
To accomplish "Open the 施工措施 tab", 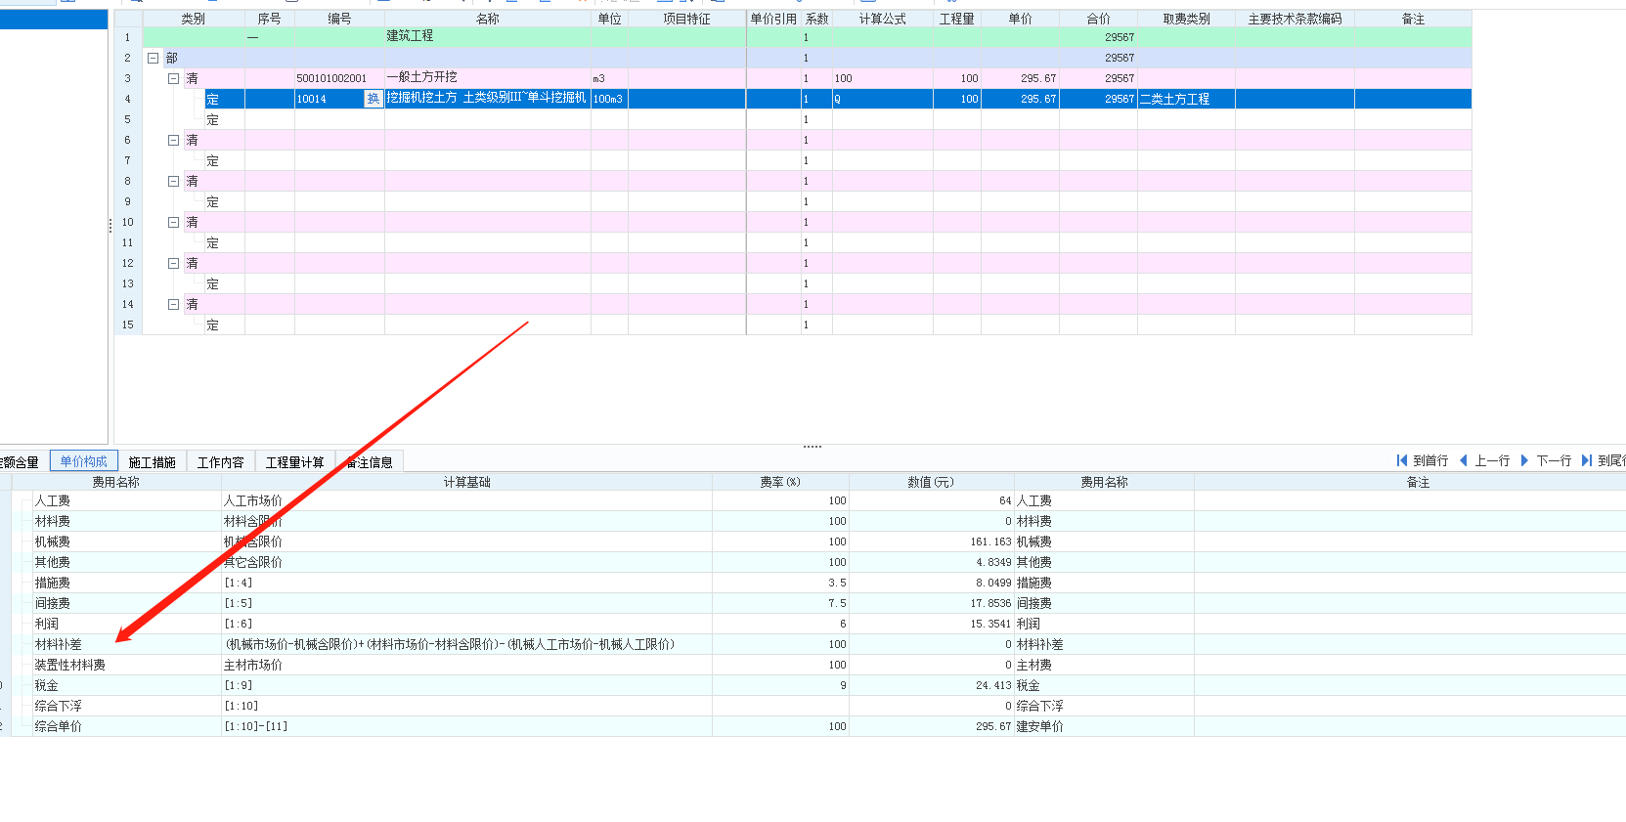I will pos(153,462).
